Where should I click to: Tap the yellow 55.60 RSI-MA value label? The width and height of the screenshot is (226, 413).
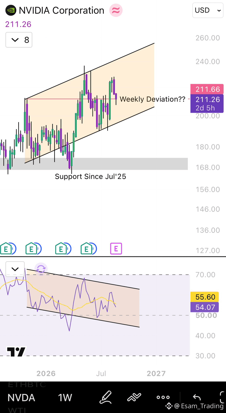[x=204, y=297]
